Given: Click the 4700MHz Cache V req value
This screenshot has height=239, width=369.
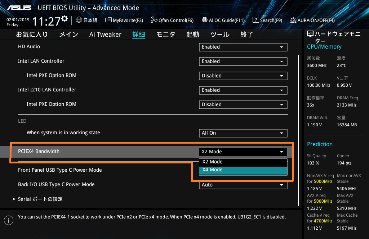Looking at the screenshot, I should tap(323, 221).
